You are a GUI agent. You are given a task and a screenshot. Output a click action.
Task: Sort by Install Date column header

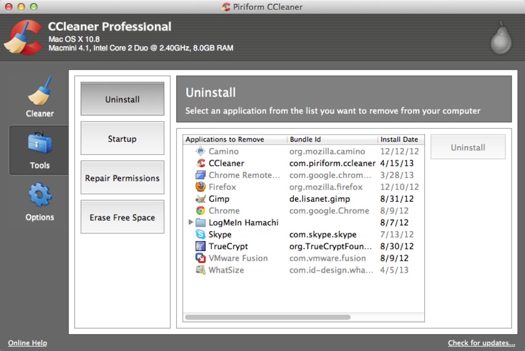pos(400,139)
